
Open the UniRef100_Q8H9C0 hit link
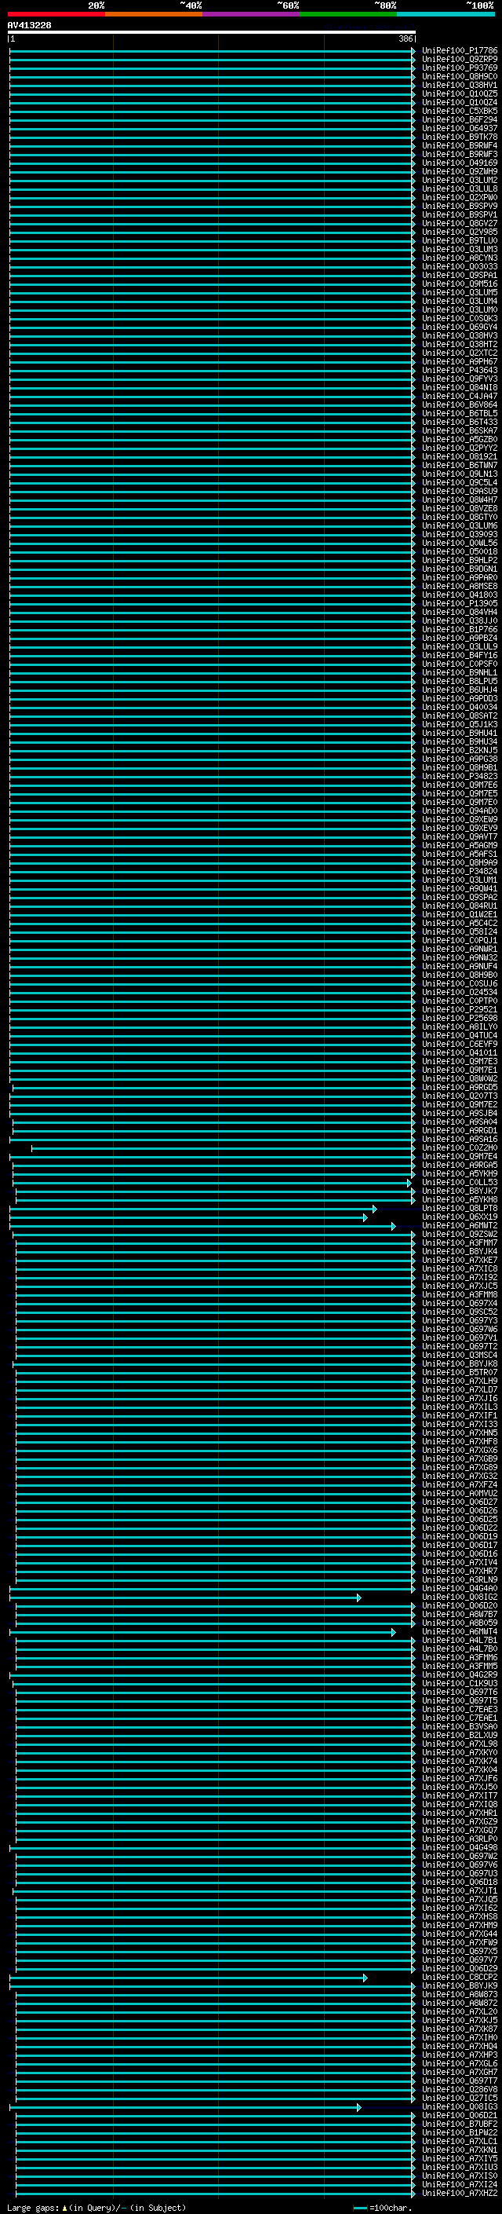coord(459,76)
